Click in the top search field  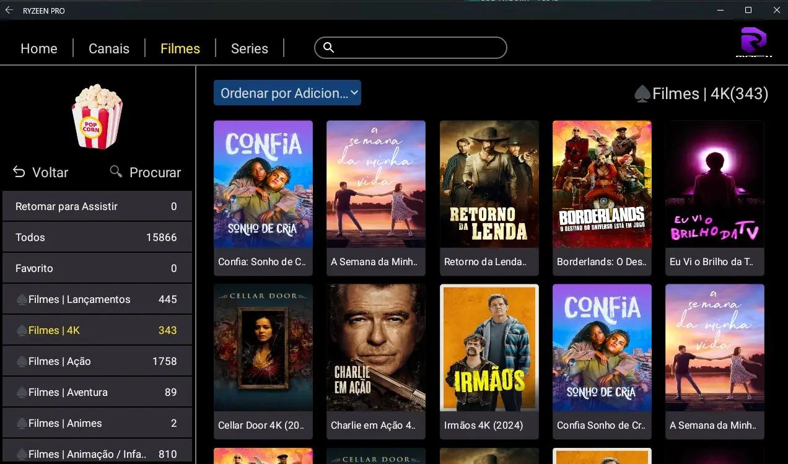(411, 48)
